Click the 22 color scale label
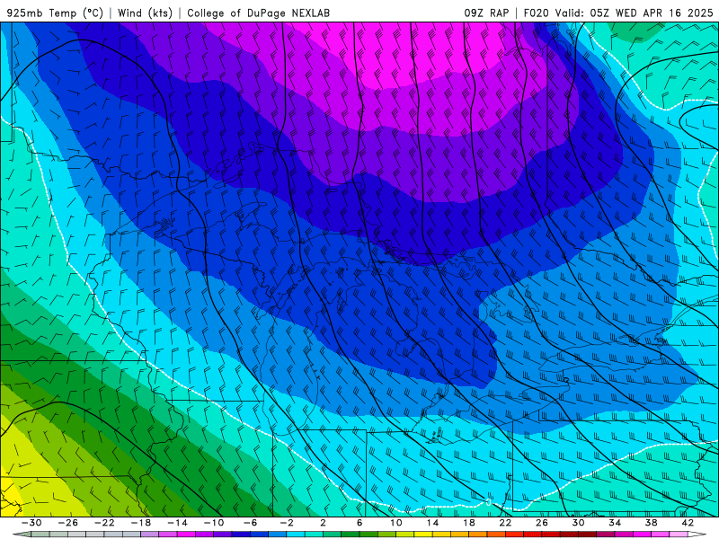The width and height of the screenshot is (719, 539). coord(505,523)
